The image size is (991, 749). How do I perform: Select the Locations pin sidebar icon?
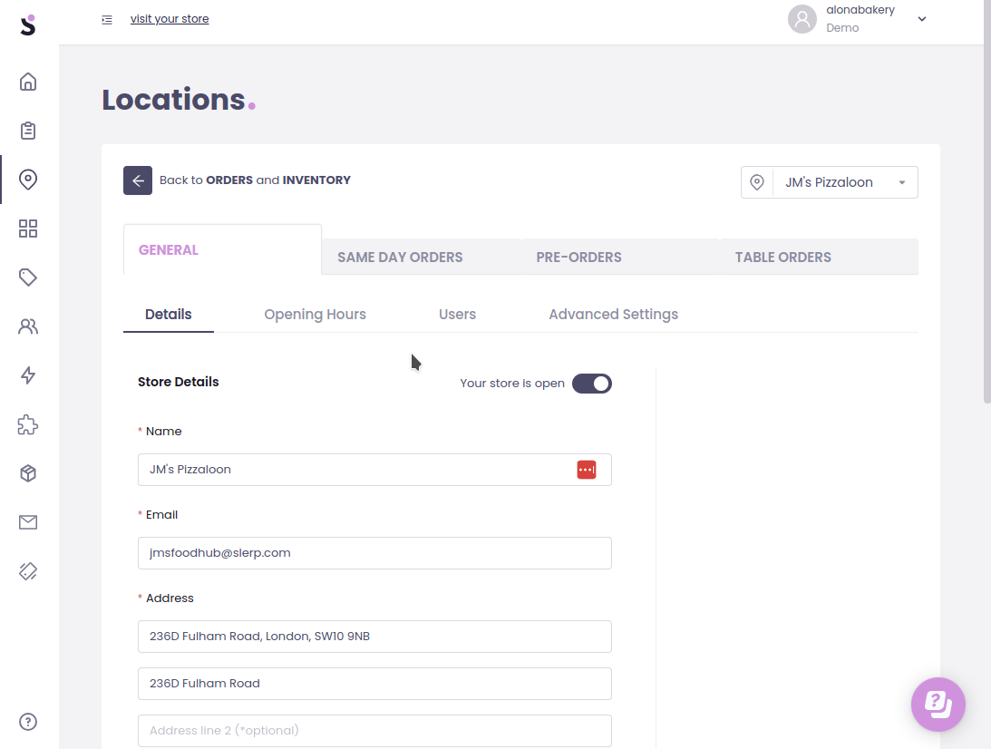point(28,180)
